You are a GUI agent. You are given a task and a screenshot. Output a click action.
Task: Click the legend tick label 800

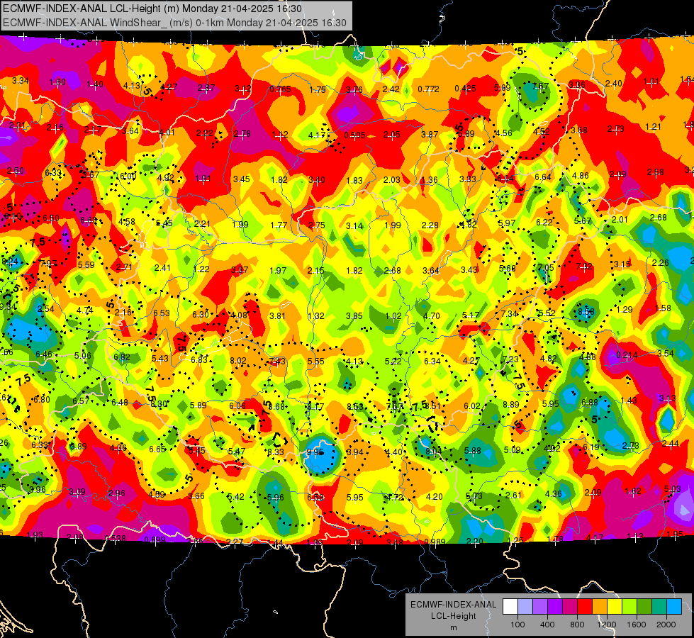click(577, 625)
